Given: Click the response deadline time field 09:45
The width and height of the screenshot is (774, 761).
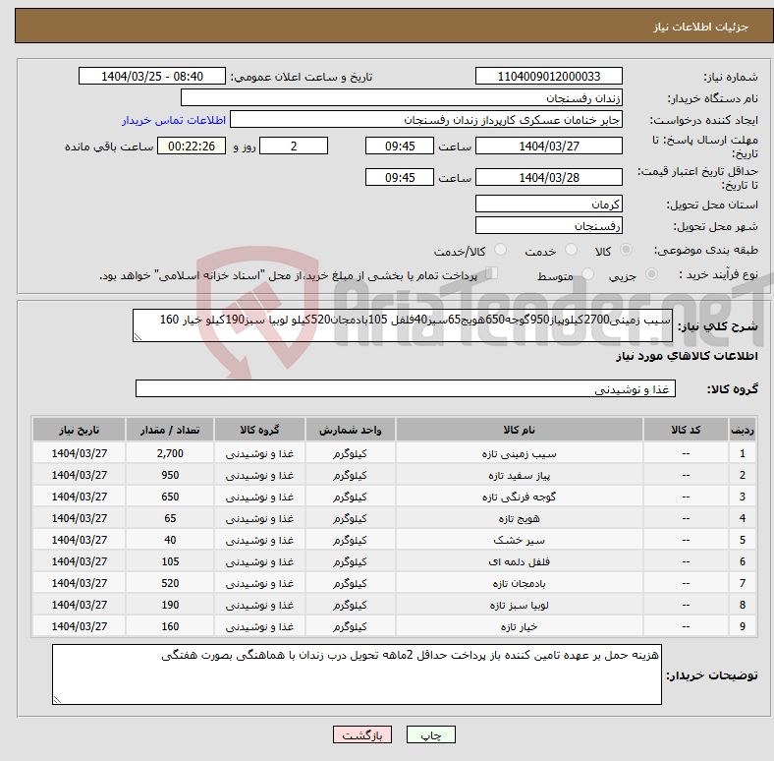Looking at the screenshot, I should pyautogui.click(x=400, y=146).
